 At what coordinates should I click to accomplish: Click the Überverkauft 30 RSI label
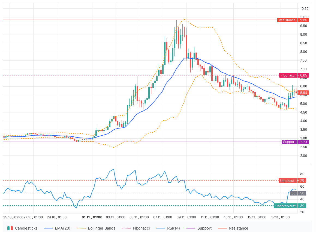(x=290, y=206)
